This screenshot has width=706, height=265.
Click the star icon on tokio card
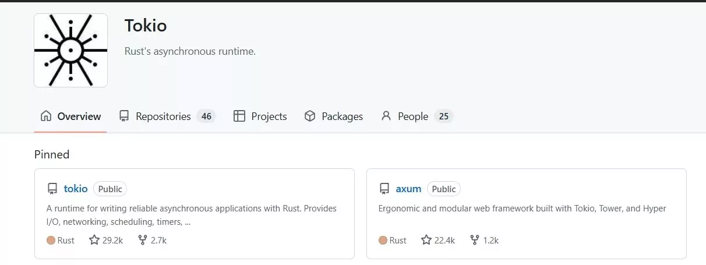[94, 240]
